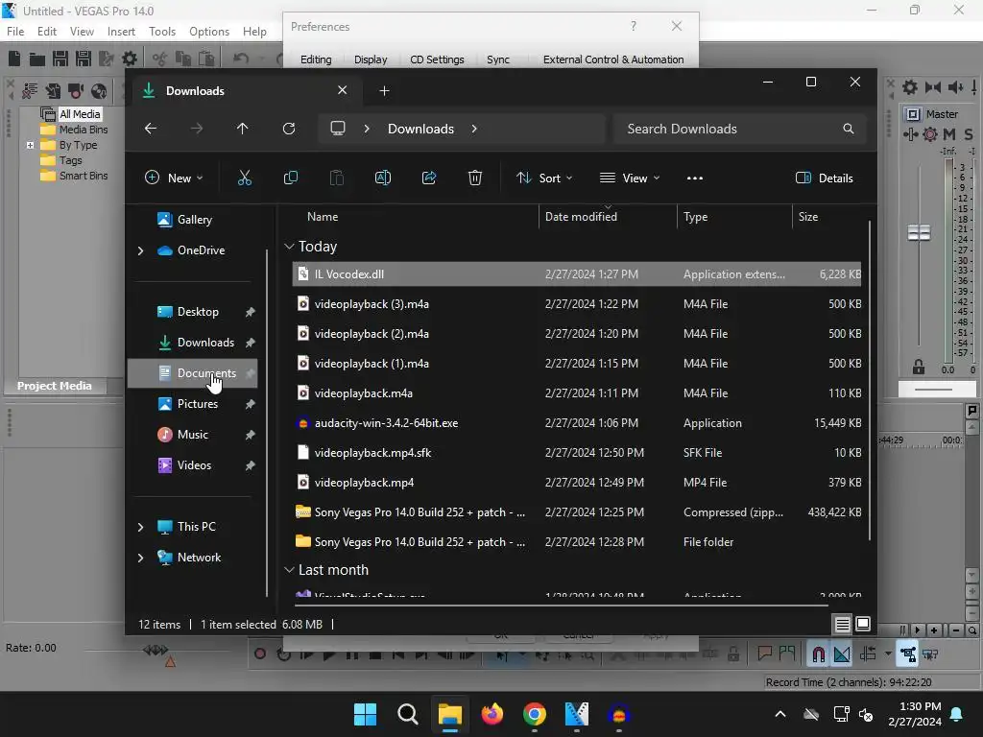Click the Dim Output speaker icon
Image resolution: width=983 pixels, height=737 pixels.
pos(955,87)
